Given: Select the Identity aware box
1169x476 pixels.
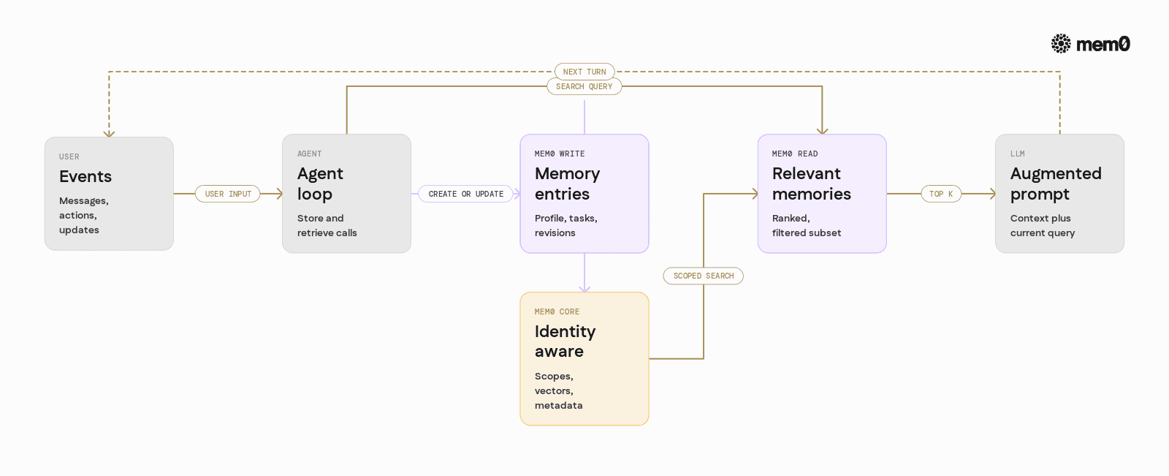Looking at the screenshot, I should [584, 359].
